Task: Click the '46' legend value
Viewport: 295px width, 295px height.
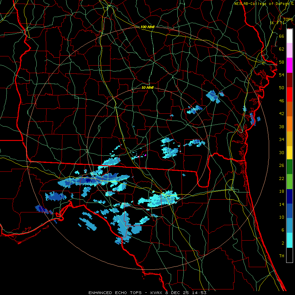Action: [282, 101]
